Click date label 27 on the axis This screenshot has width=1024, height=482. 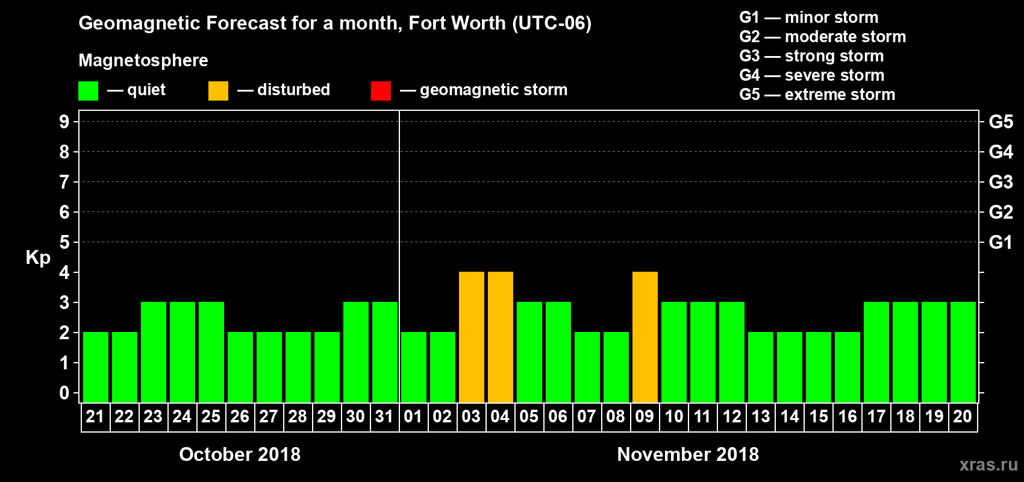269,417
